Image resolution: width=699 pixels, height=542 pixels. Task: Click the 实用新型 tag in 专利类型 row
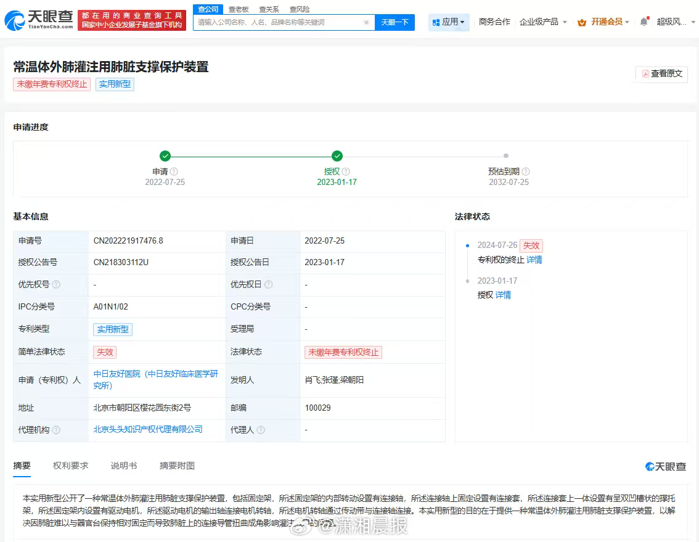click(x=113, y=329)
